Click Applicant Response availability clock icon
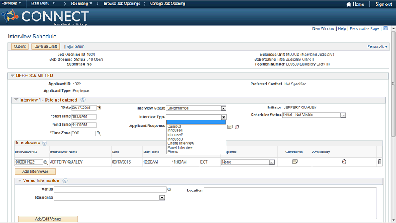The height and width of the screenshot is (223, 396). click(237, 127)
